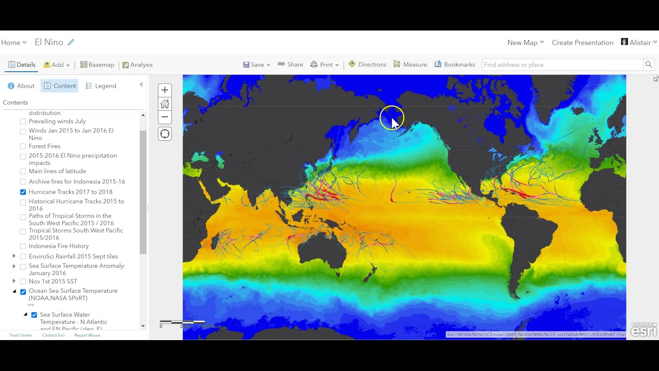Enable Main lines of latitude checkbox
Image resolution: width=659 pixels, height=371 pixels.
(x=23, y=171)
